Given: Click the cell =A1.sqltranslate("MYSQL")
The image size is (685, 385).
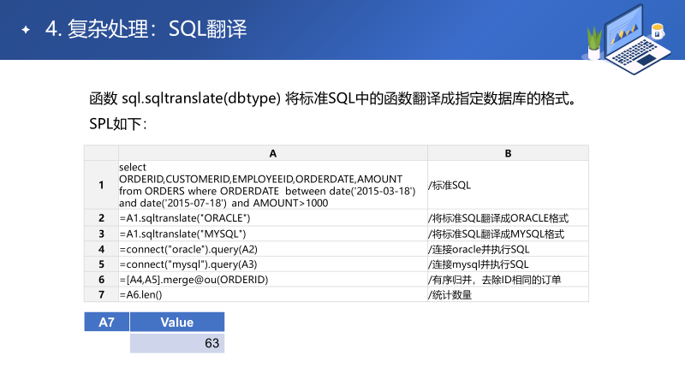Looking at the screenshot, I should click(272, 234).
